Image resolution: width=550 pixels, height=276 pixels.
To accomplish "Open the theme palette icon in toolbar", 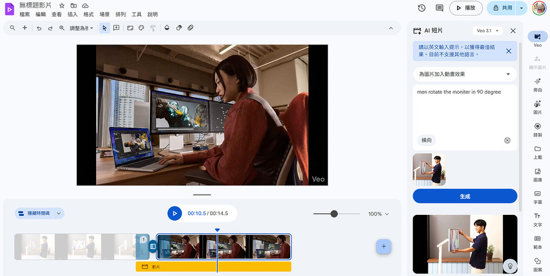I will pos(142,28).
